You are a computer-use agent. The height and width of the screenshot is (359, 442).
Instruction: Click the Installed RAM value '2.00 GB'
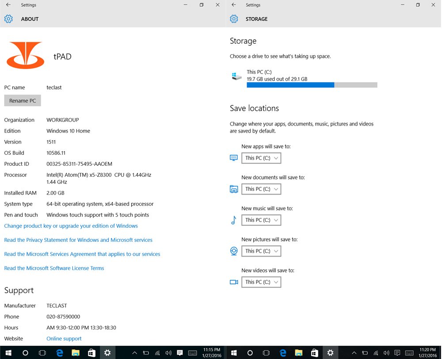(x=55, y=193)
